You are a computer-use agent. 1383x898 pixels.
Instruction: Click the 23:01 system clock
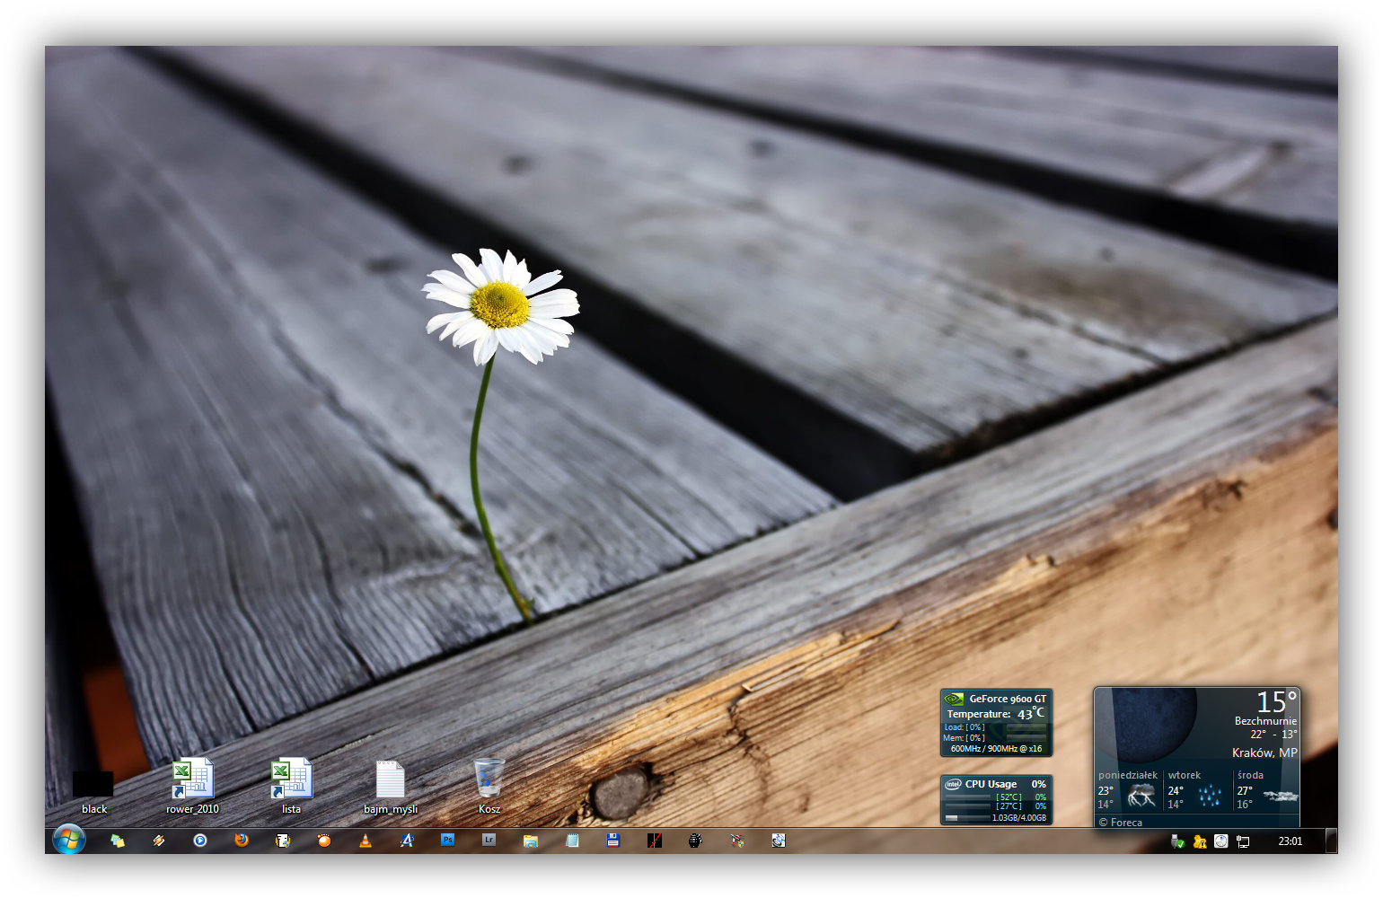coord(1290,841)
